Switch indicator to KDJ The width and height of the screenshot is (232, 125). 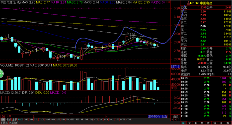point(91,119)
